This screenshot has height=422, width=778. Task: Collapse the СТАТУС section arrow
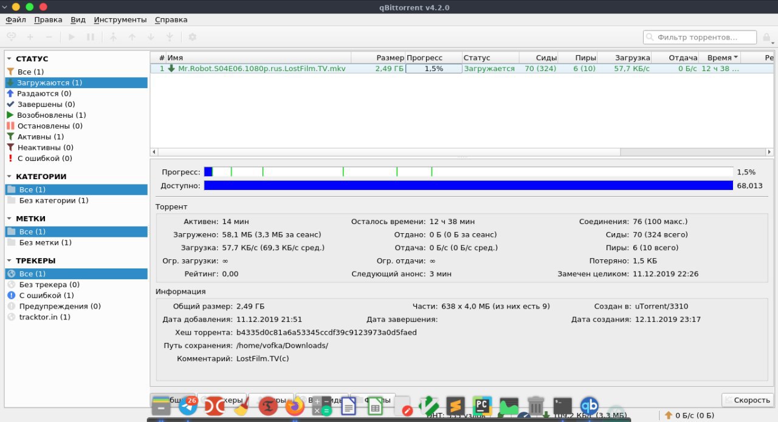[9, 59]
